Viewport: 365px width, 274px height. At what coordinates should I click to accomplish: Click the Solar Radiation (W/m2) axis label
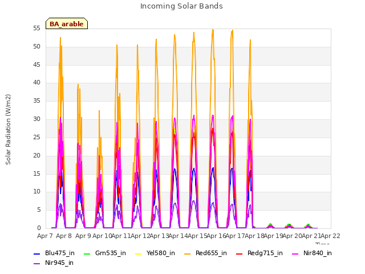coord(8,130)
